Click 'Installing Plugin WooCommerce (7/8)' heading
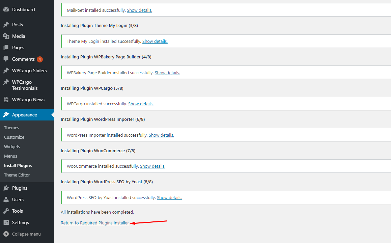Screen dimensions: 391x243 (x=98, y=151)
